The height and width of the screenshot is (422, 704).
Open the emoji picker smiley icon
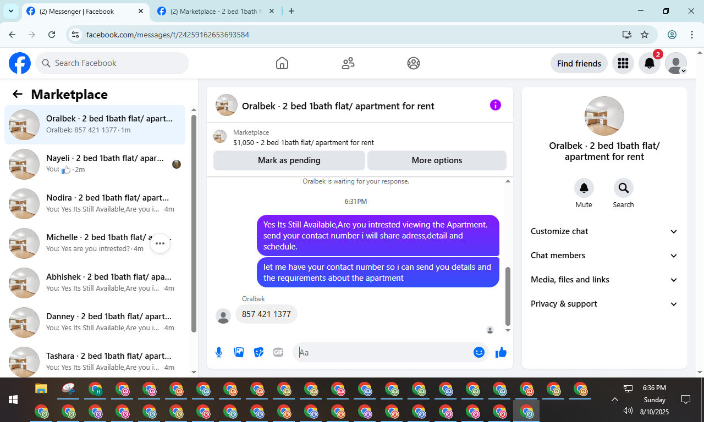[x=479, y=352]
